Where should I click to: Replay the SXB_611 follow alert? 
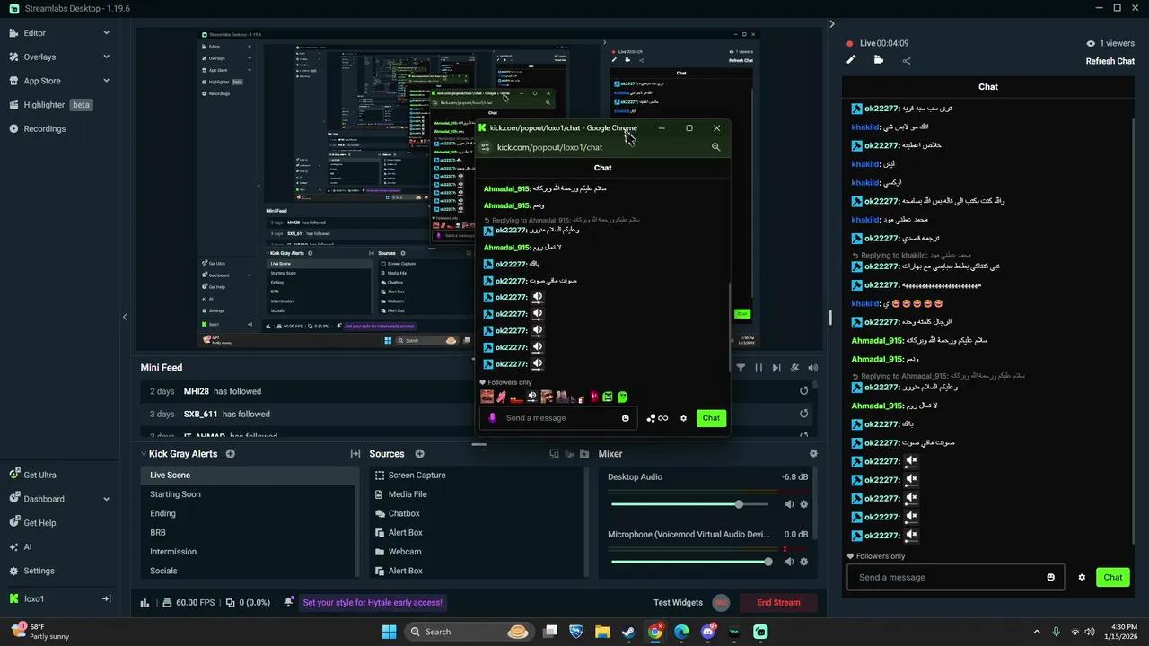click(803, 414)
